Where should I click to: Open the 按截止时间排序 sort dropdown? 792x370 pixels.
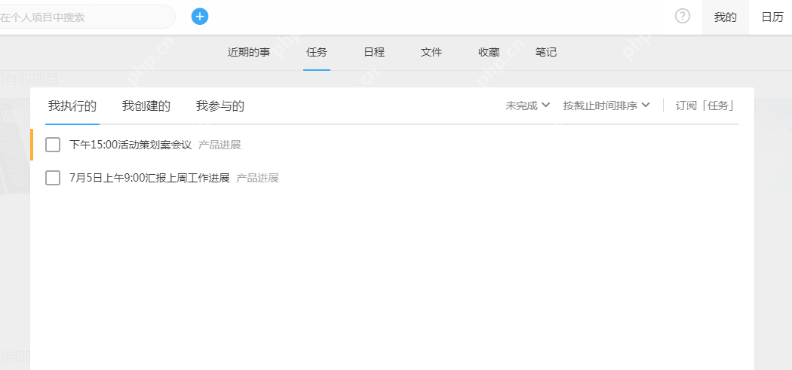(606, 106)
